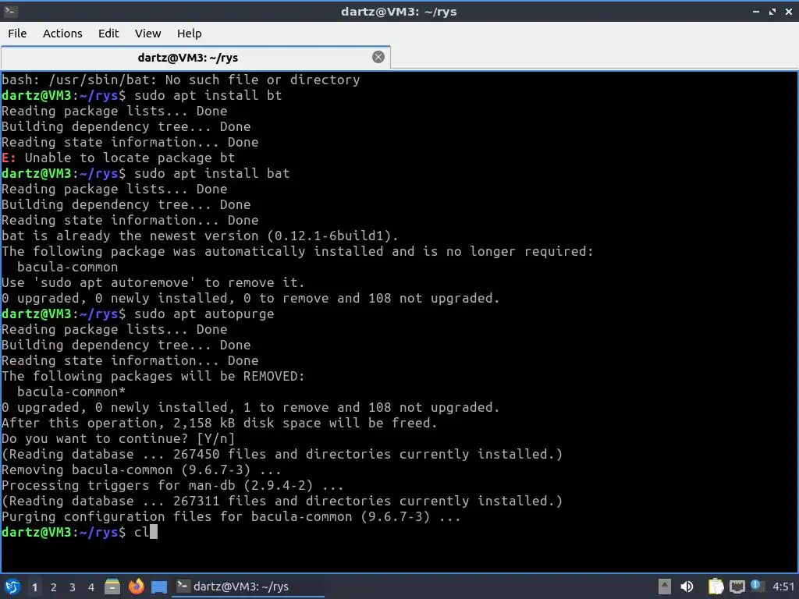799x599 pixels.
Task: Click the 'cl' command prompt line
Action: click(x=80, y=532)
